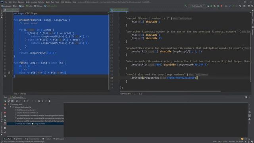Open the Help menu
The height and width of the screenshot is (143, 254).
click(x=74, y=2)
